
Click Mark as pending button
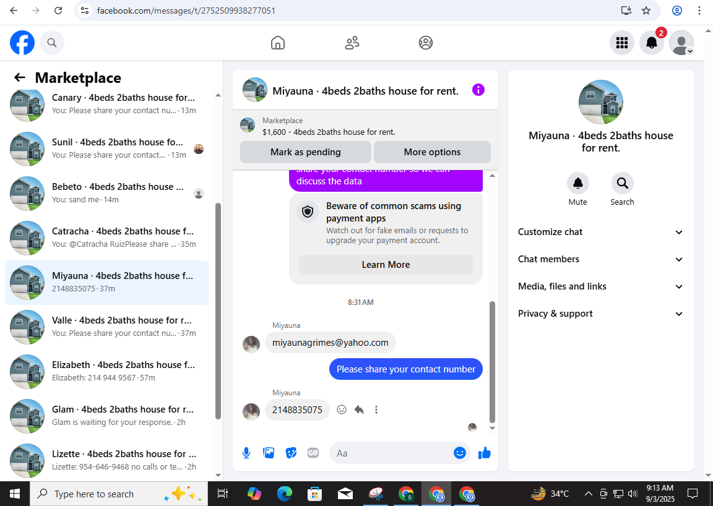(x=306, y=152)
